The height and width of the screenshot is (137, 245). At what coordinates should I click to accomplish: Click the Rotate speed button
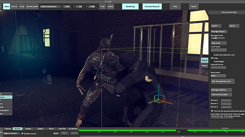[x=32, y=7]
